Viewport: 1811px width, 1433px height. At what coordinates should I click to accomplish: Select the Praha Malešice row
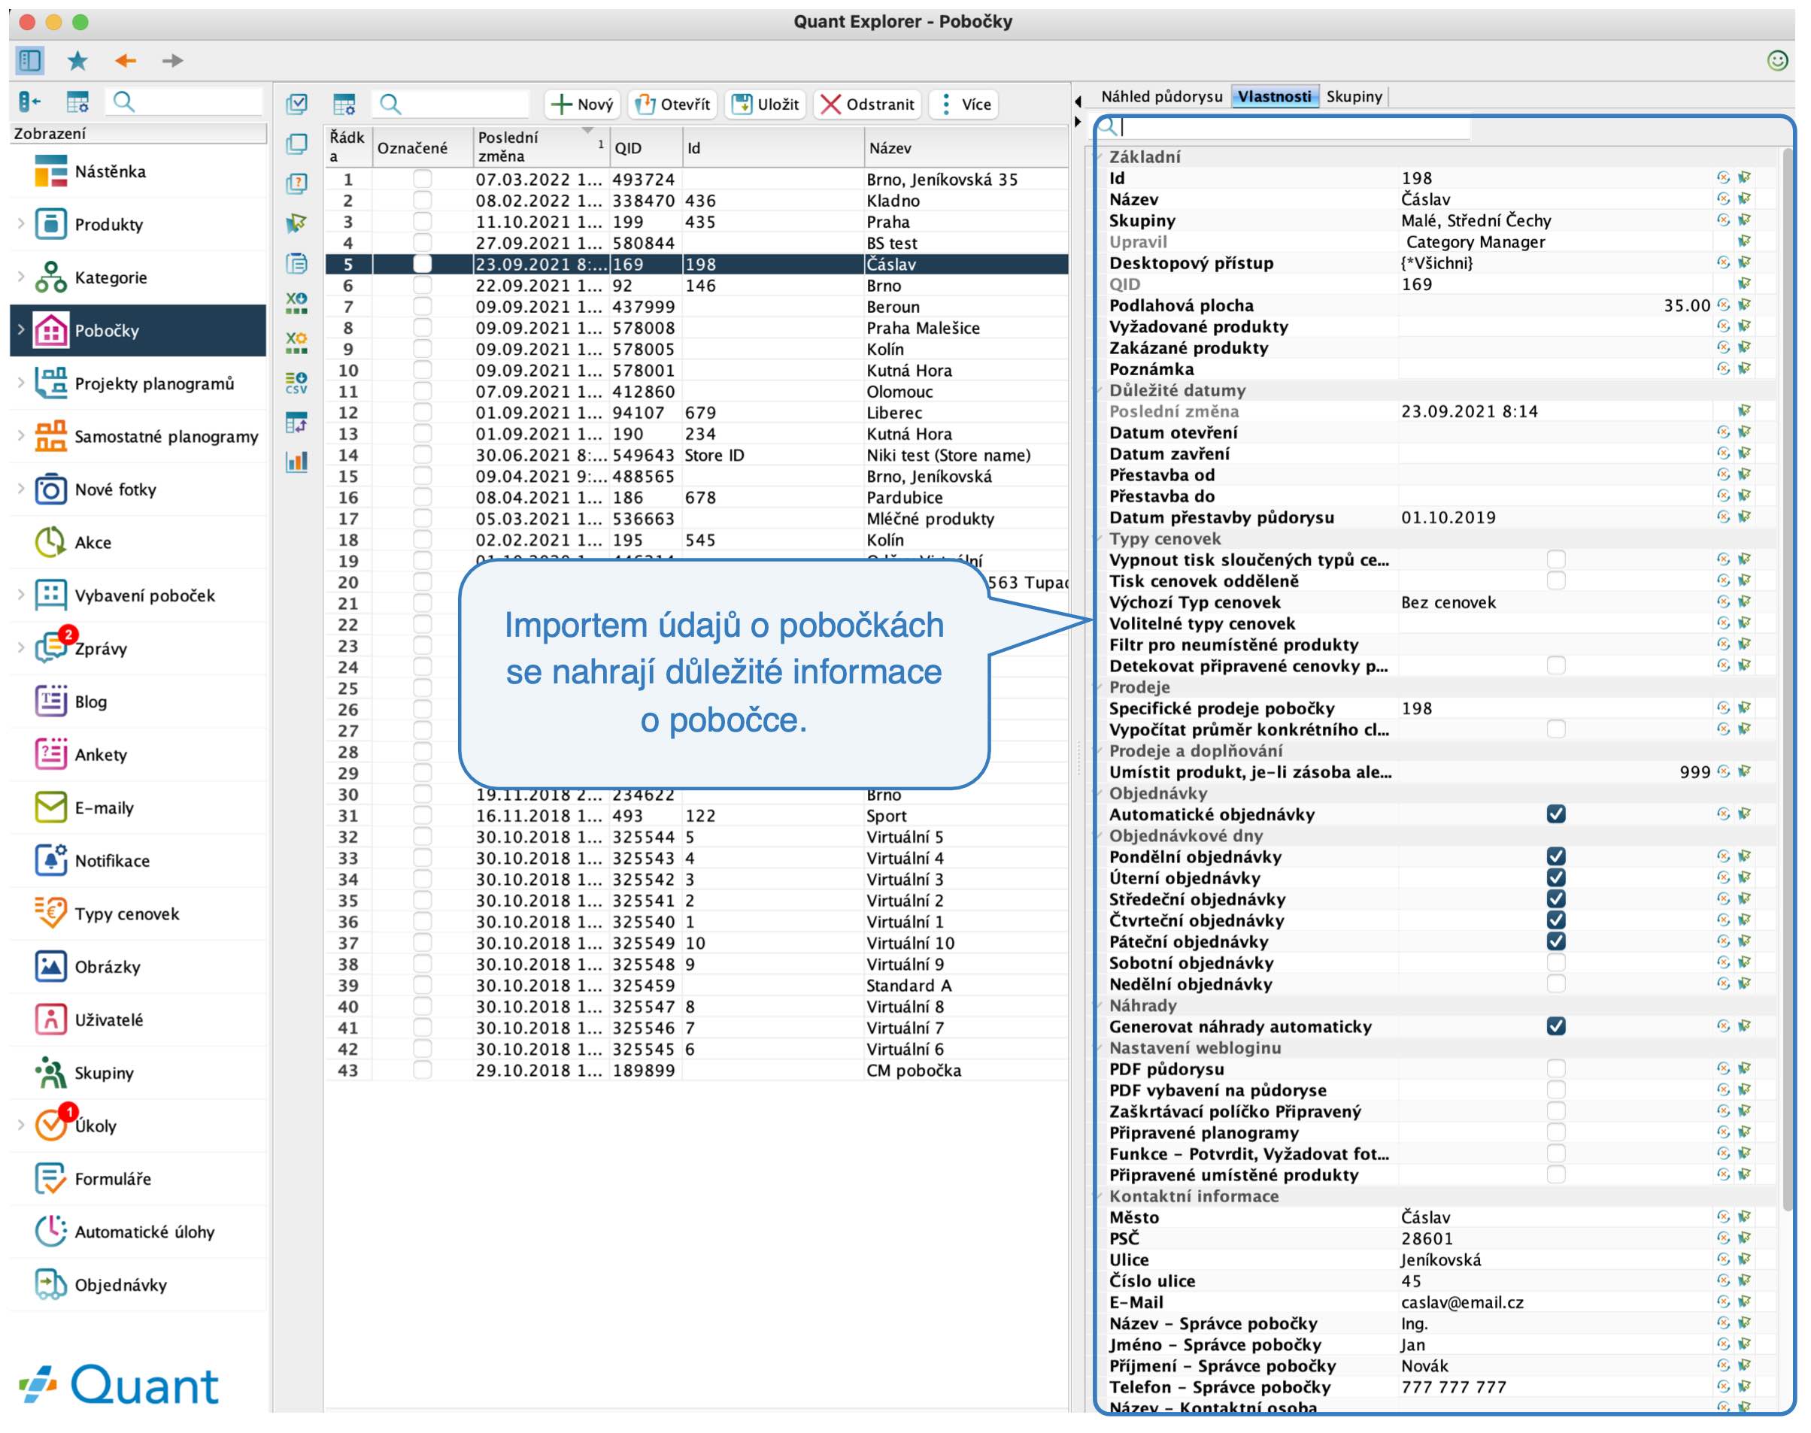point(696,328)
